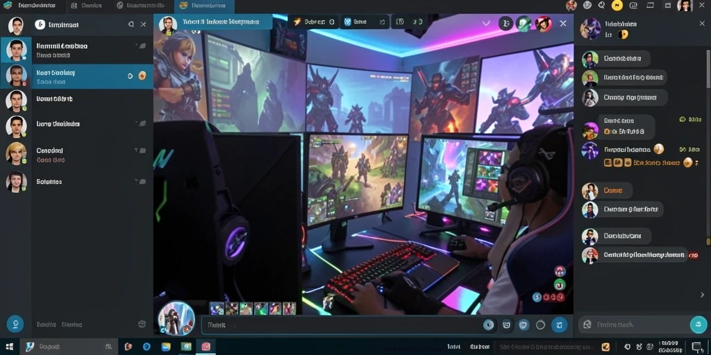Close the stream view using its X button
Screen dimensions: 711x355
pyautogui.click(x=563, y=23)
